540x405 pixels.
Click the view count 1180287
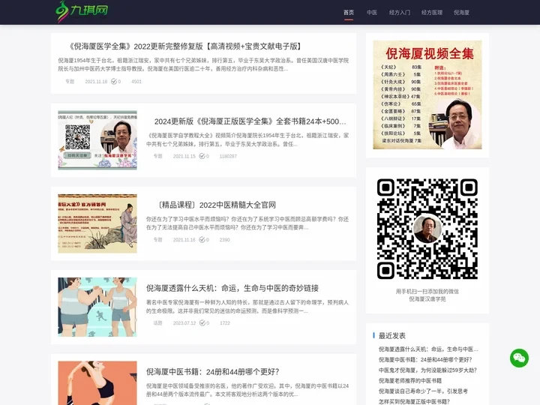228,156
